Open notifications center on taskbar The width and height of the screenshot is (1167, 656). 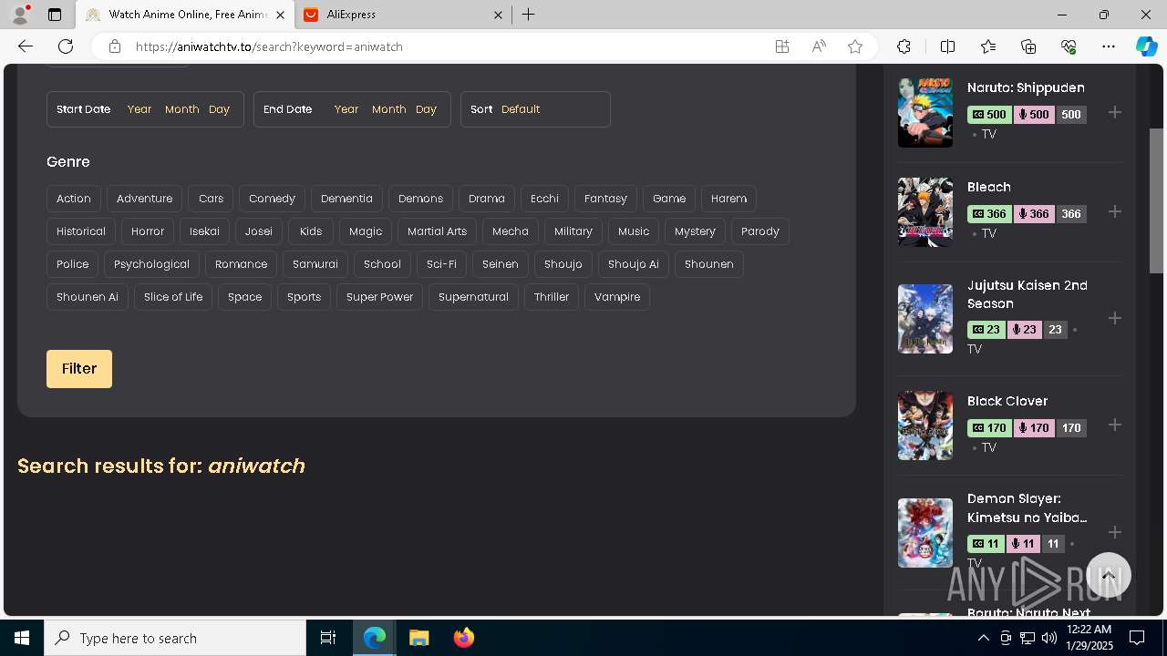[1137, 638]
